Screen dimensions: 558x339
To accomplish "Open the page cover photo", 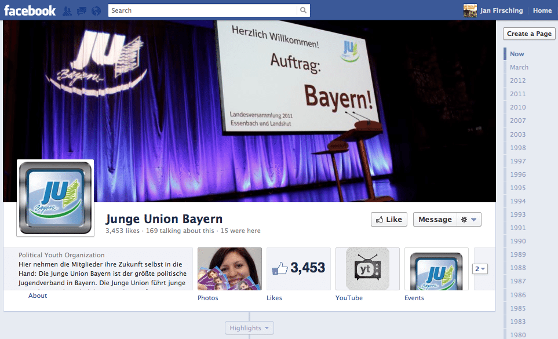I will pos(249,111).
